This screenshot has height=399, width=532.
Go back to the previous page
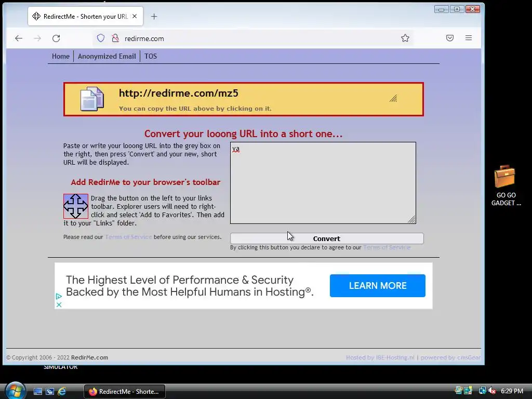pos(19,38)
